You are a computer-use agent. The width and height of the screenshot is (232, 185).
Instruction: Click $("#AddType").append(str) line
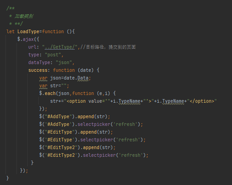75,116
